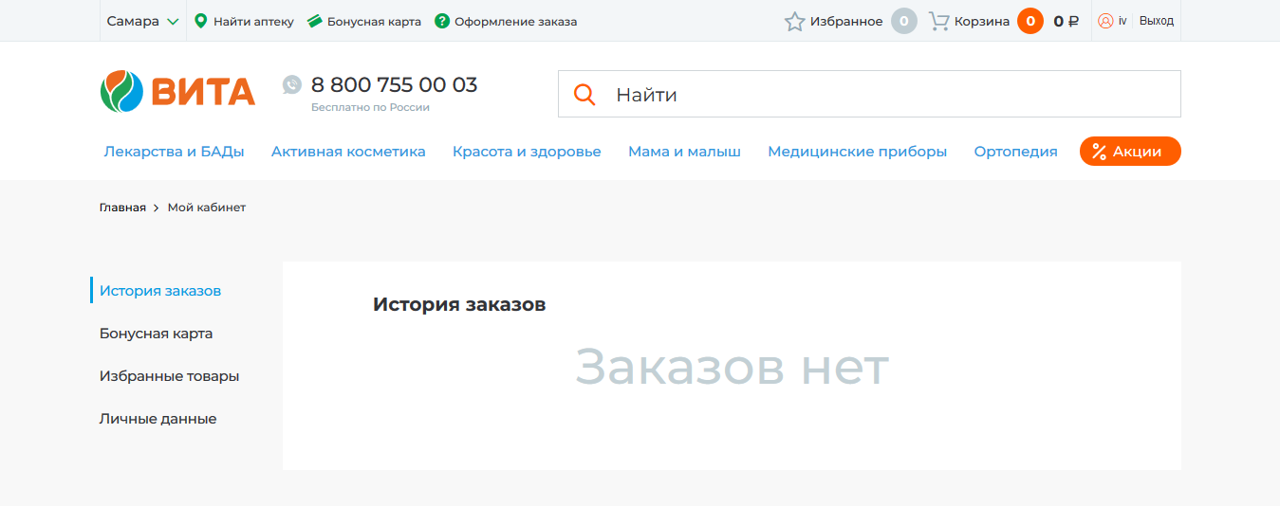This screenshot has height=506, width=1280.
Task: Click the favorites star icon
Action: click(x=795, y=21)
